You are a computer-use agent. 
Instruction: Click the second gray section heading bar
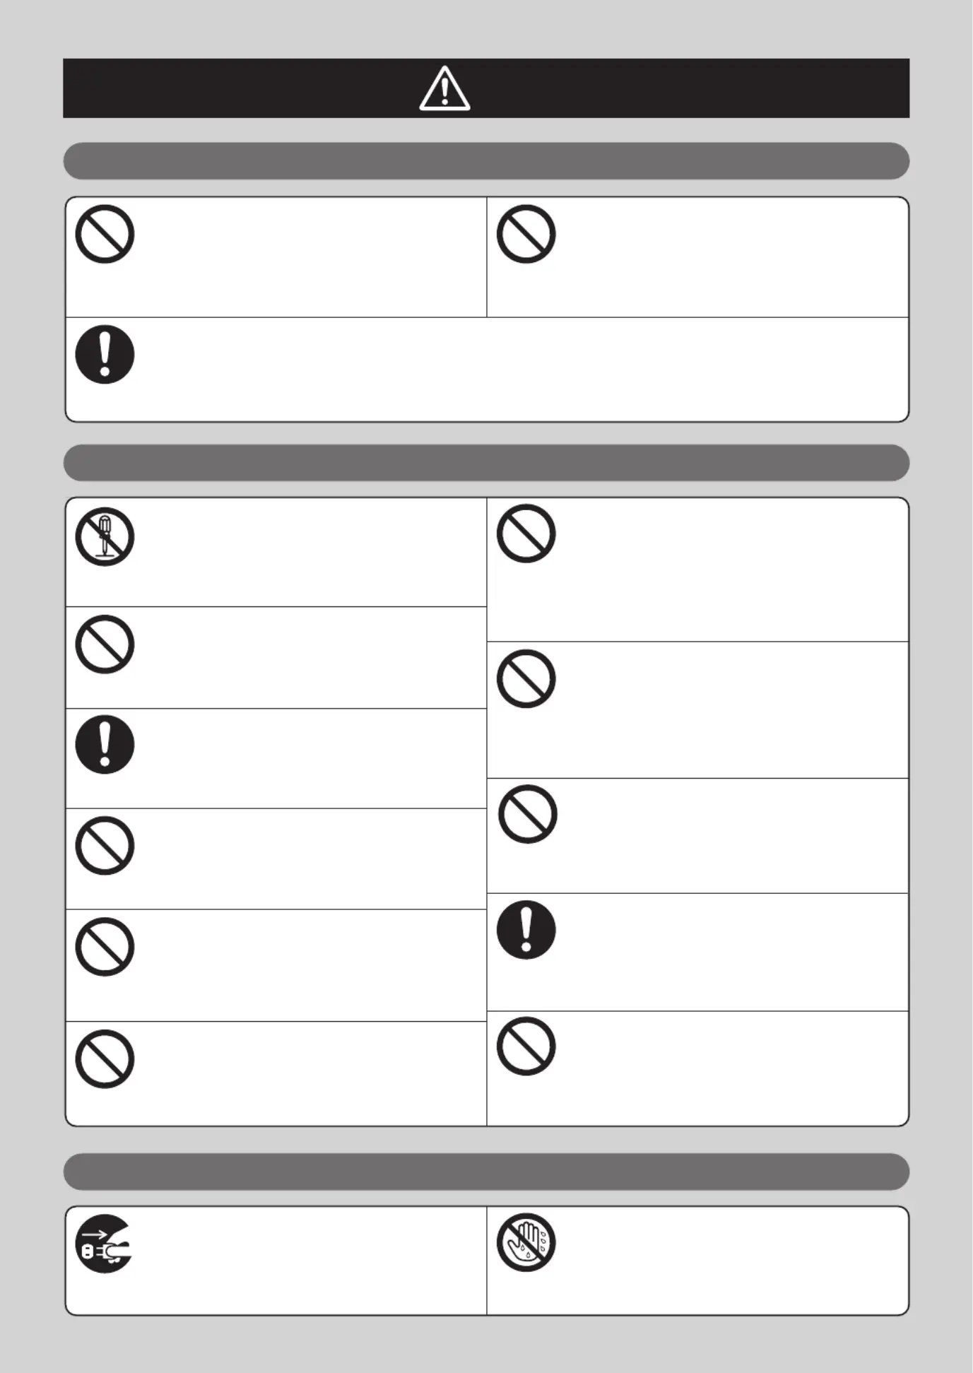pyautogui.click(x=486, y=463)
